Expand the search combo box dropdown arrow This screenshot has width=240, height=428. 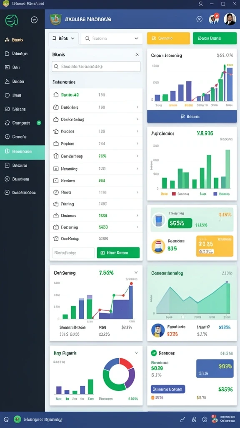(136, 38)
